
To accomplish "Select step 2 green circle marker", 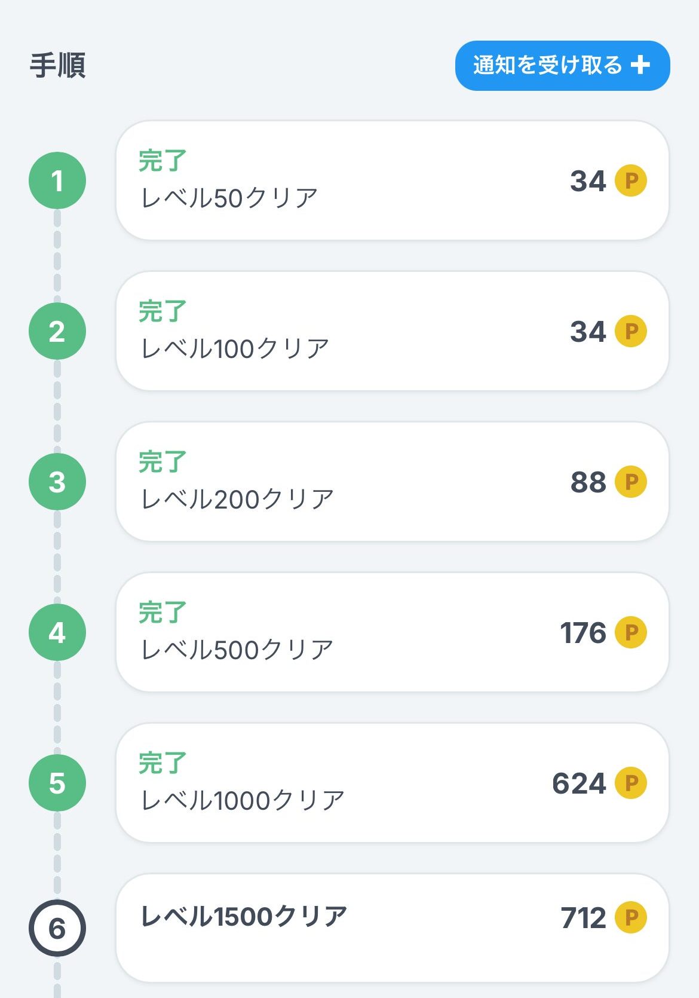I will 57,331.
